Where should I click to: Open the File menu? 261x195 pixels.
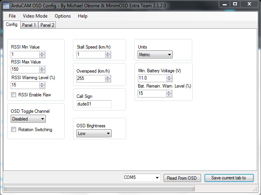coord(12,16)
